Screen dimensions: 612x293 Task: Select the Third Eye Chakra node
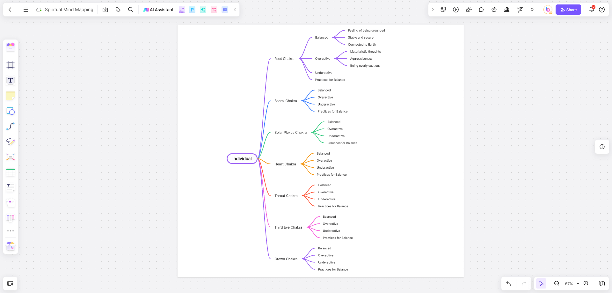tap(288, 227)
